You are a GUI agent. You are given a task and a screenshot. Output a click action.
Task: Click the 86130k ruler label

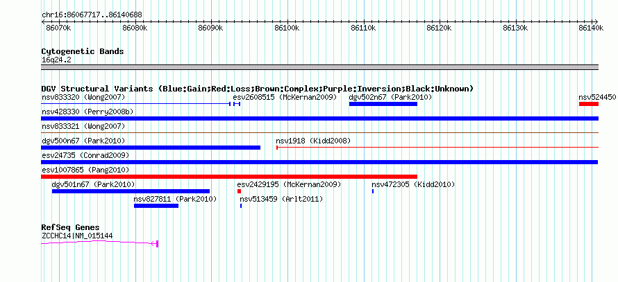click(515, 28)
